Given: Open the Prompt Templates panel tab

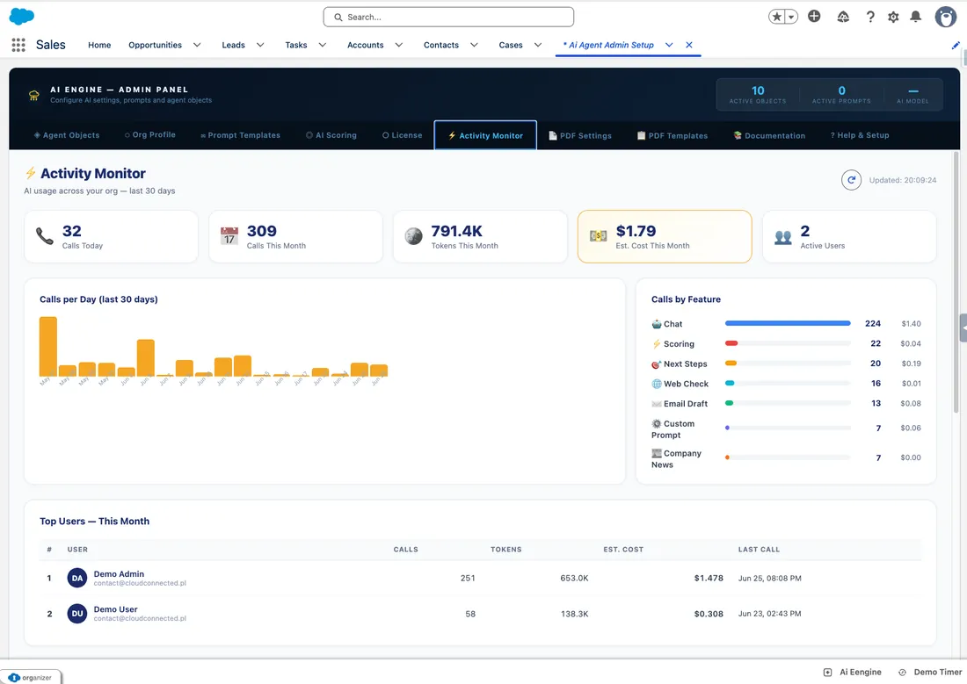Looking at the screenshot, I should point(240,135).
